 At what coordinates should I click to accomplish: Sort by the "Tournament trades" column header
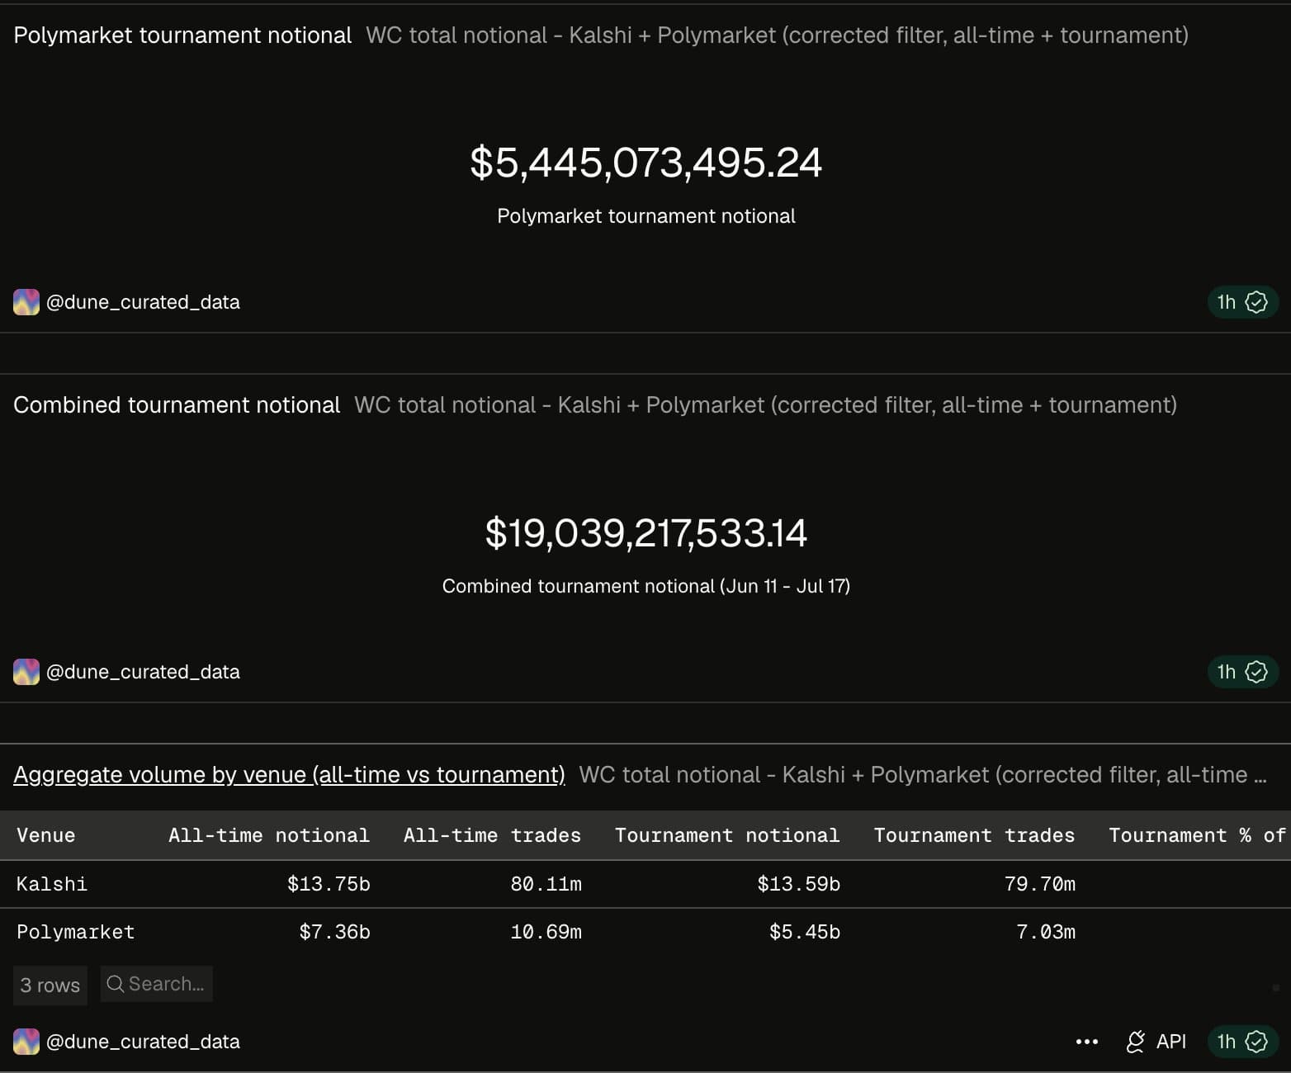(x=974, y=835)
